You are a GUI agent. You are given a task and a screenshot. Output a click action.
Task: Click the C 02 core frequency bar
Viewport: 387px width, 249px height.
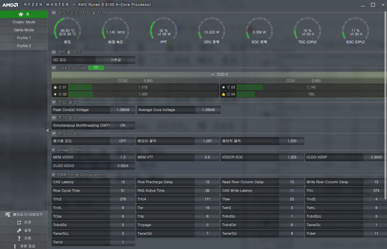pos(143,94)
